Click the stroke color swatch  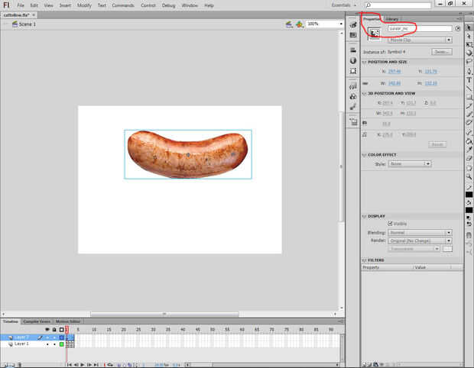[x=469, y=195]
